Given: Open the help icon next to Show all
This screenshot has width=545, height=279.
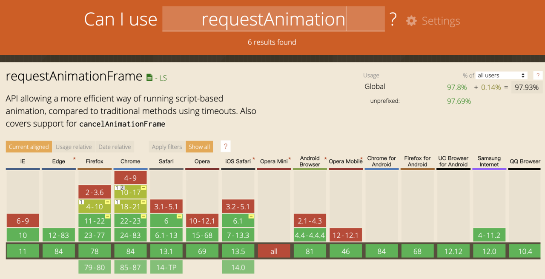Looking at the screenshot, I should [x=226, y=147].
